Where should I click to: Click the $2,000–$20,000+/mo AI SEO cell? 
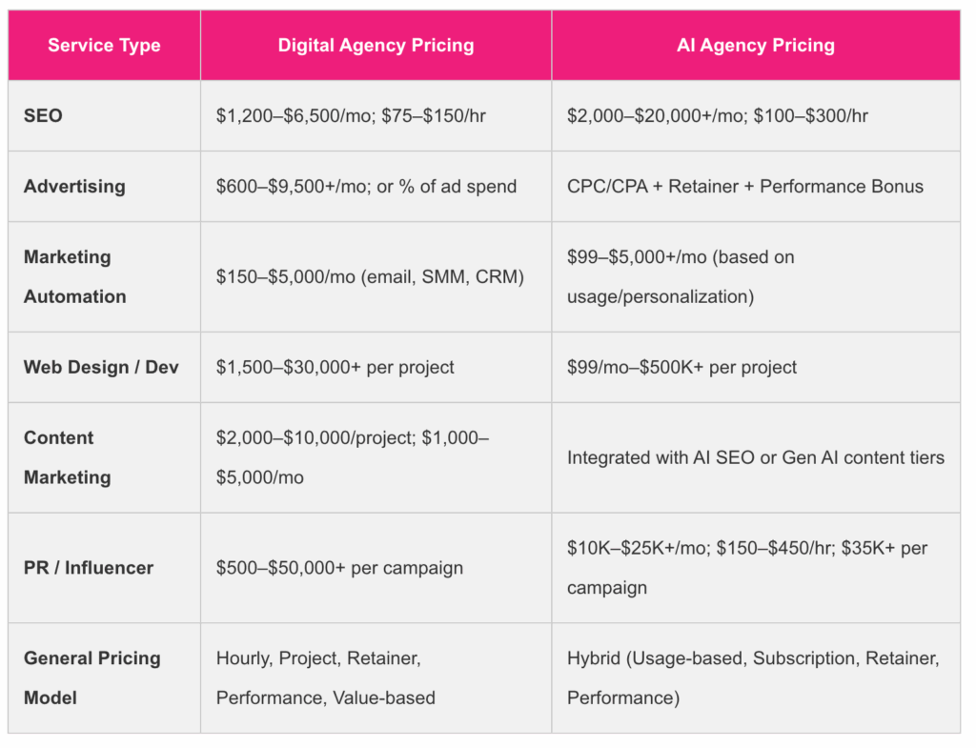coord(717,115)
